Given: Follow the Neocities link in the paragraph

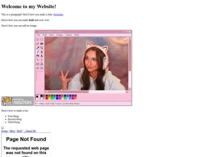Looking at the screenshot, I should click(x=58, y=14).
